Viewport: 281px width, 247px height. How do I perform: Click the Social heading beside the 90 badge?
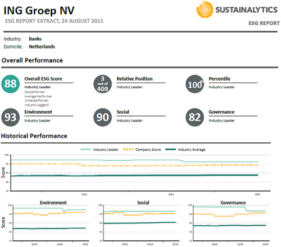tap(123, 112)
